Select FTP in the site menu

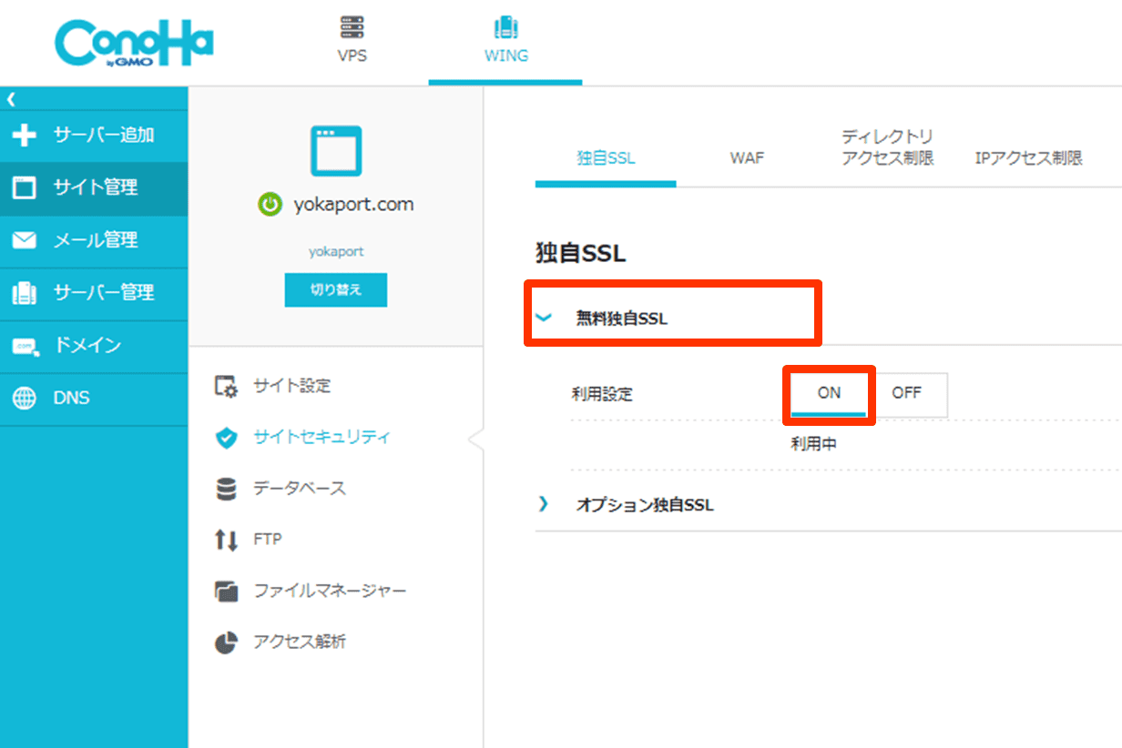click(267, 540)
